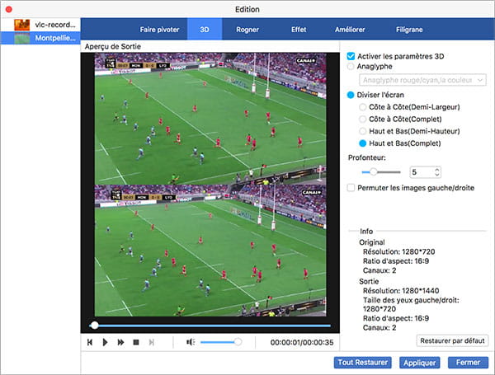Select the Anaglyphe radio option
The height and width of the screenshot is (375, 495).
pos(351,67)
